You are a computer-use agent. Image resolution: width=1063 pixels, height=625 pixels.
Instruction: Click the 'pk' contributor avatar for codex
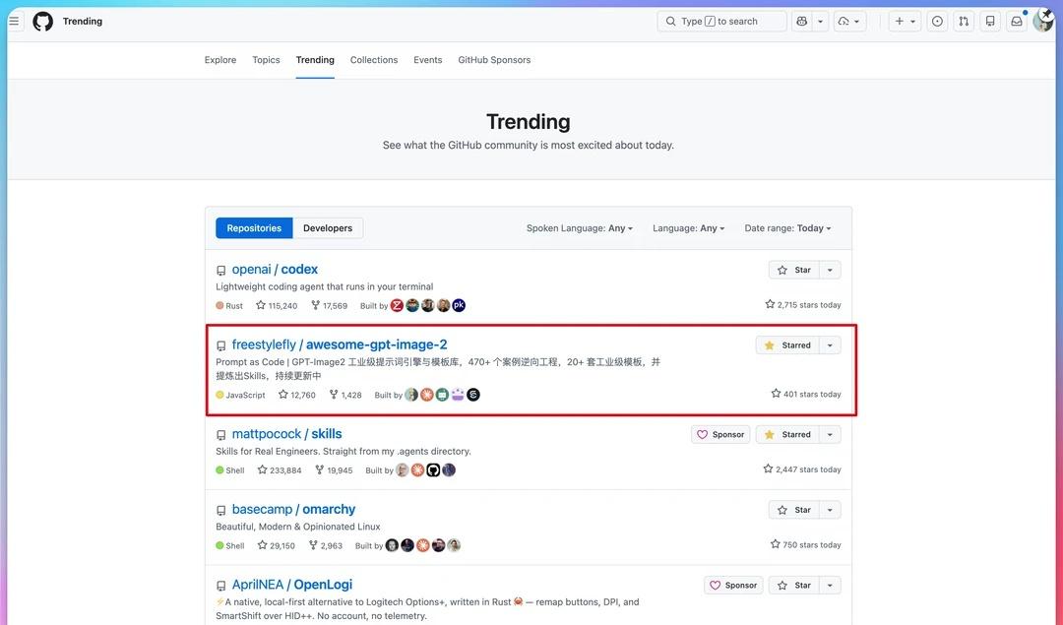(x=459, y=305)
